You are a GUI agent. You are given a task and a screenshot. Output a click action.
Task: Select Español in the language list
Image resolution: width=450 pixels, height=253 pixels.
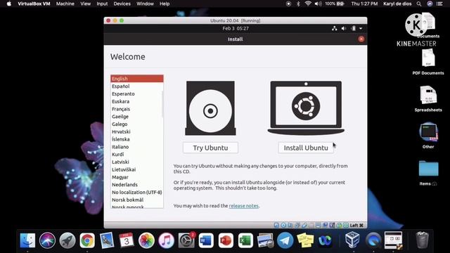click(x=137, y=86)
